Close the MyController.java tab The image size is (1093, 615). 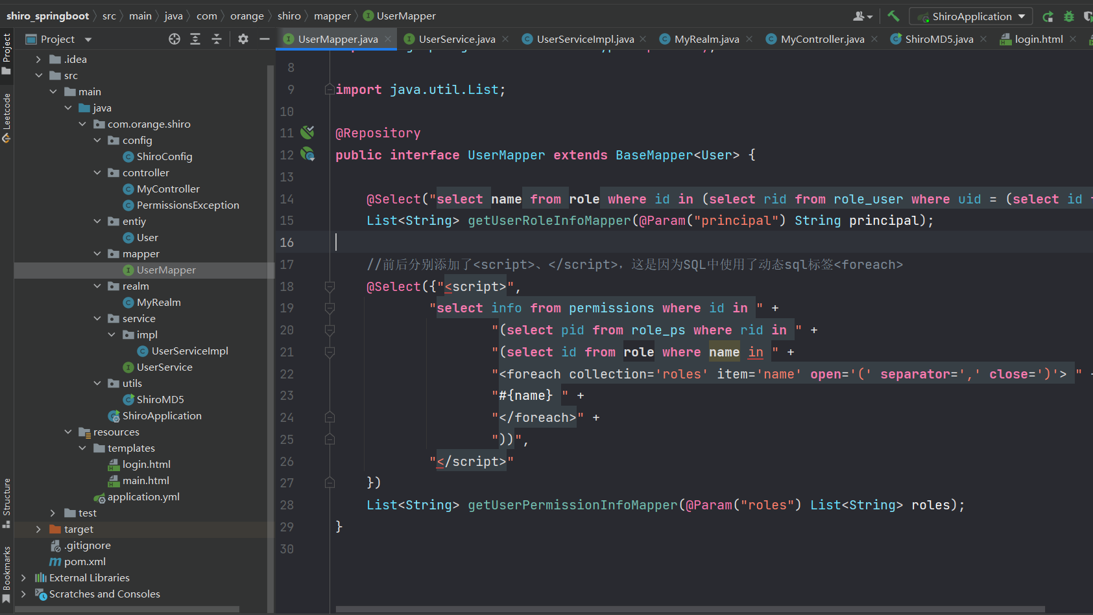tap(874, 39)
